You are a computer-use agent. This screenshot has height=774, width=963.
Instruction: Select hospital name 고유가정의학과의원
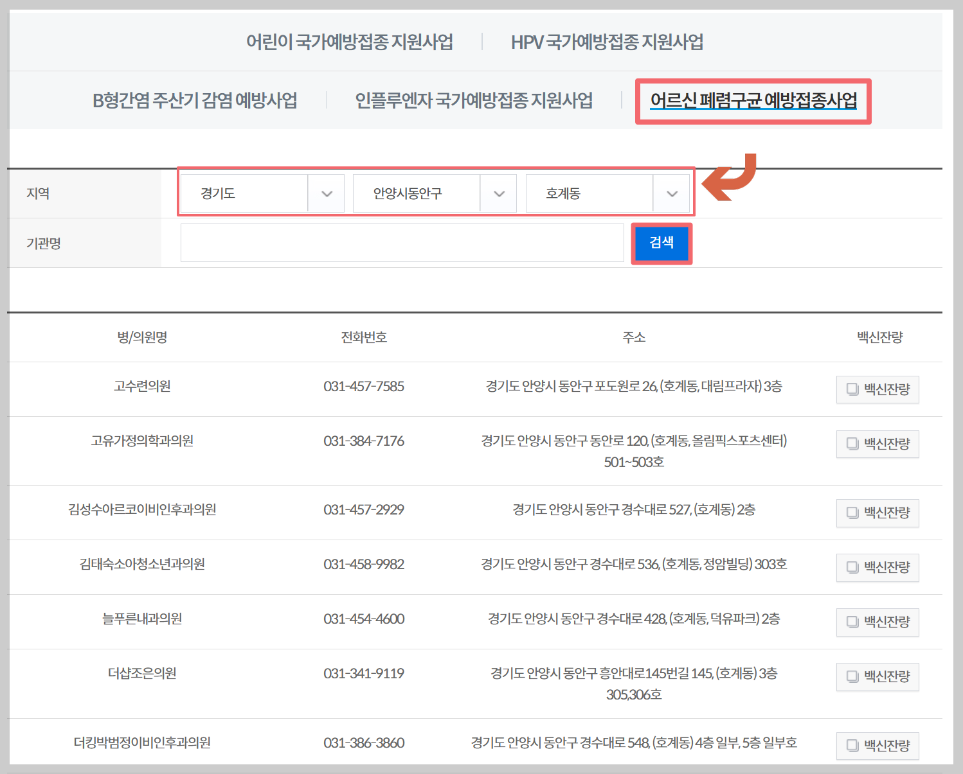(x=142, y=441)
